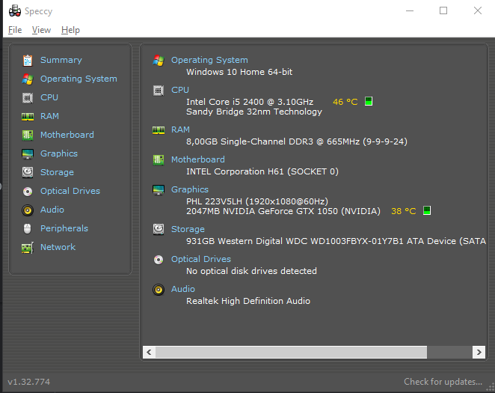
Task: Open Network section from sidebar
Action: coord(58,247)
